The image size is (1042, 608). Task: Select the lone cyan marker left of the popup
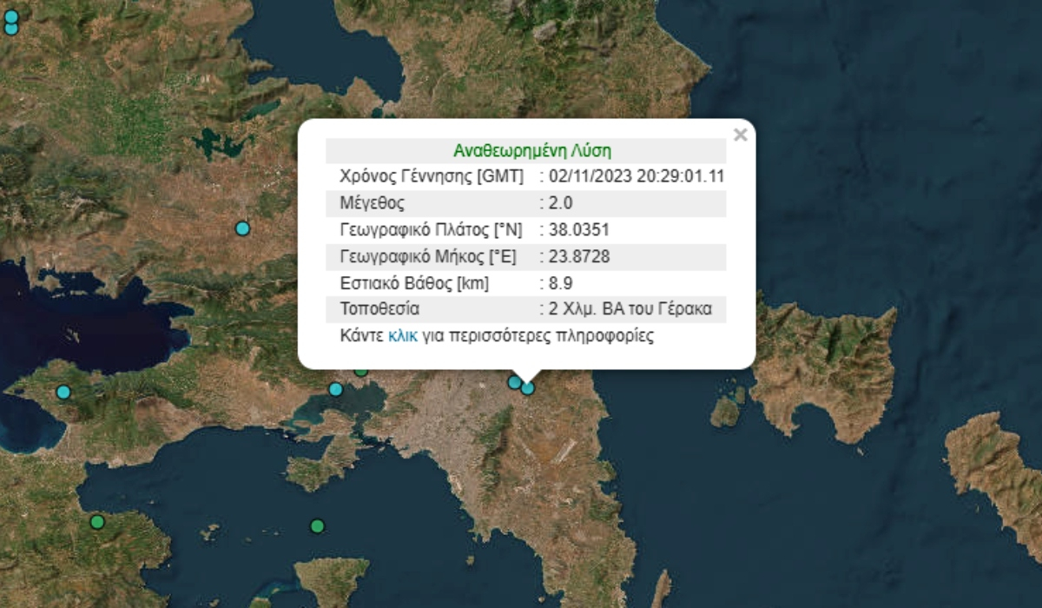tap(242, 228)
